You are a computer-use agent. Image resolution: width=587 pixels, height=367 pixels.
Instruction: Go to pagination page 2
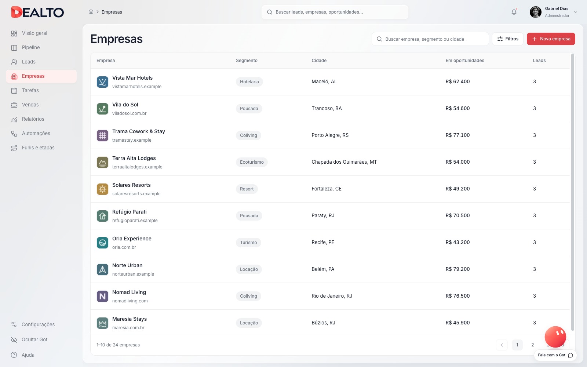[x=533, y=345]
